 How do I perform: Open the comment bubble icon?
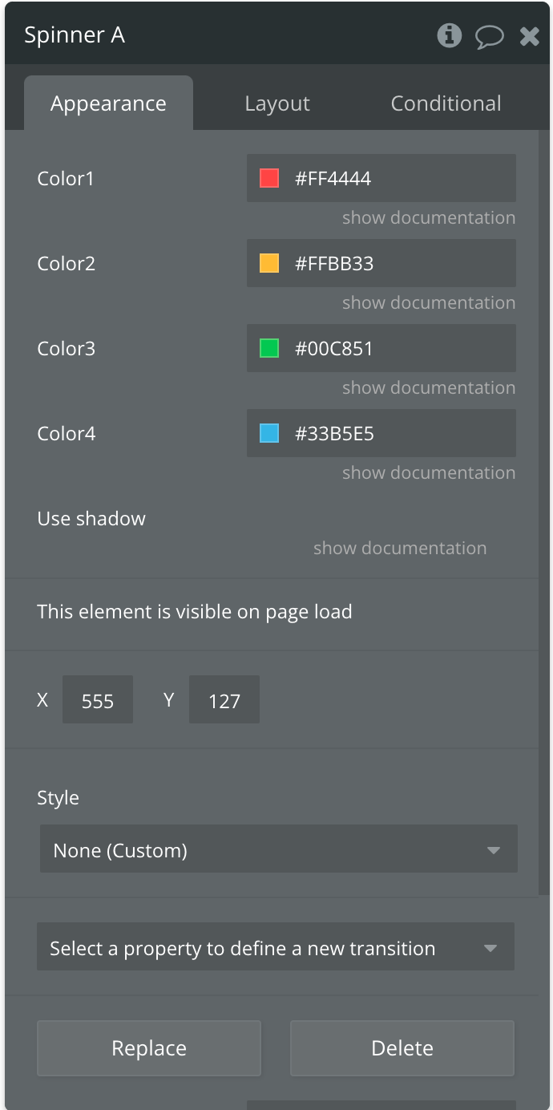tap(489, 36)
